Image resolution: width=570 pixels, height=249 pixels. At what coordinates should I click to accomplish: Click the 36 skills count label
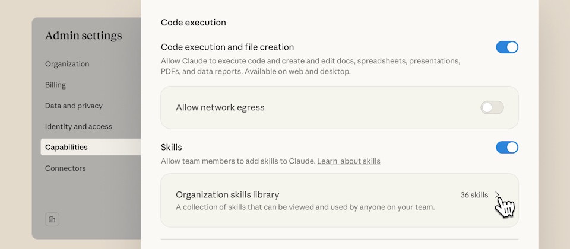[474, 194]
